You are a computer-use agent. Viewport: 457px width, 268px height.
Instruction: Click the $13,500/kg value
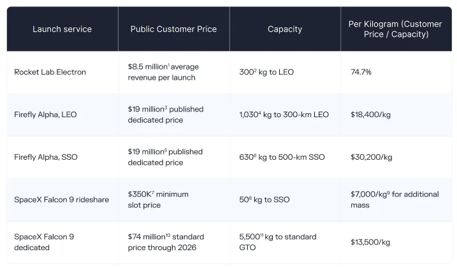click(370, 242)
